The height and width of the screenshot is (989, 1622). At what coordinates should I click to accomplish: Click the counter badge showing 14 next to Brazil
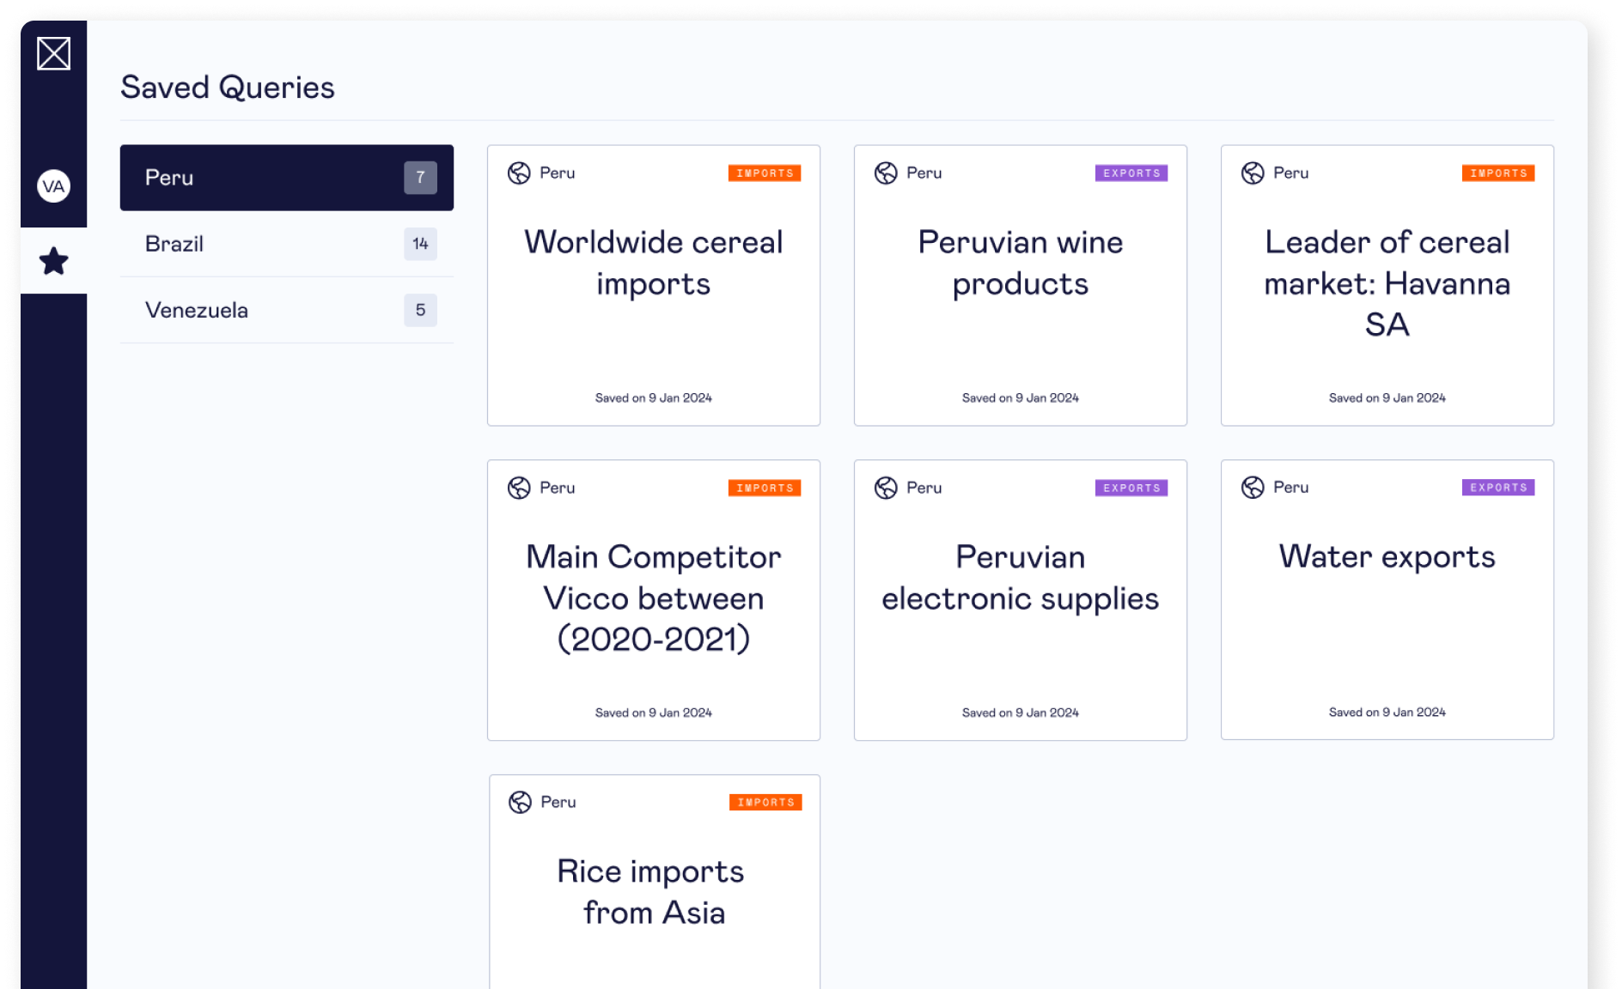(420, 244)
